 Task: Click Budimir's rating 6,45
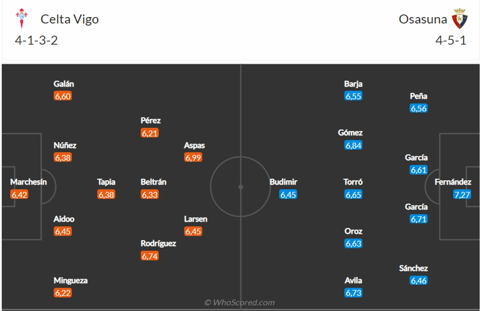288,195
